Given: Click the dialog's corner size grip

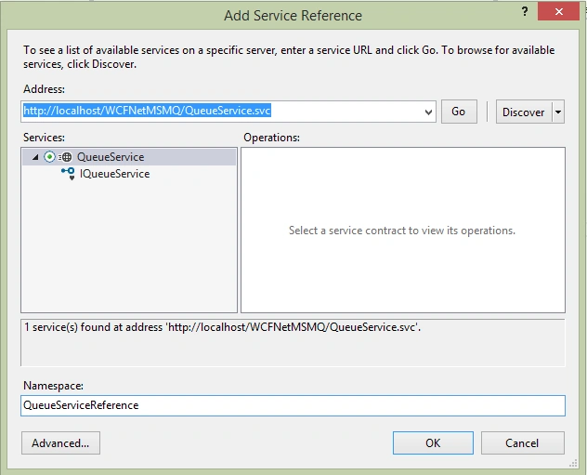Looking at the screenshot, I should (x=573, y=464).
